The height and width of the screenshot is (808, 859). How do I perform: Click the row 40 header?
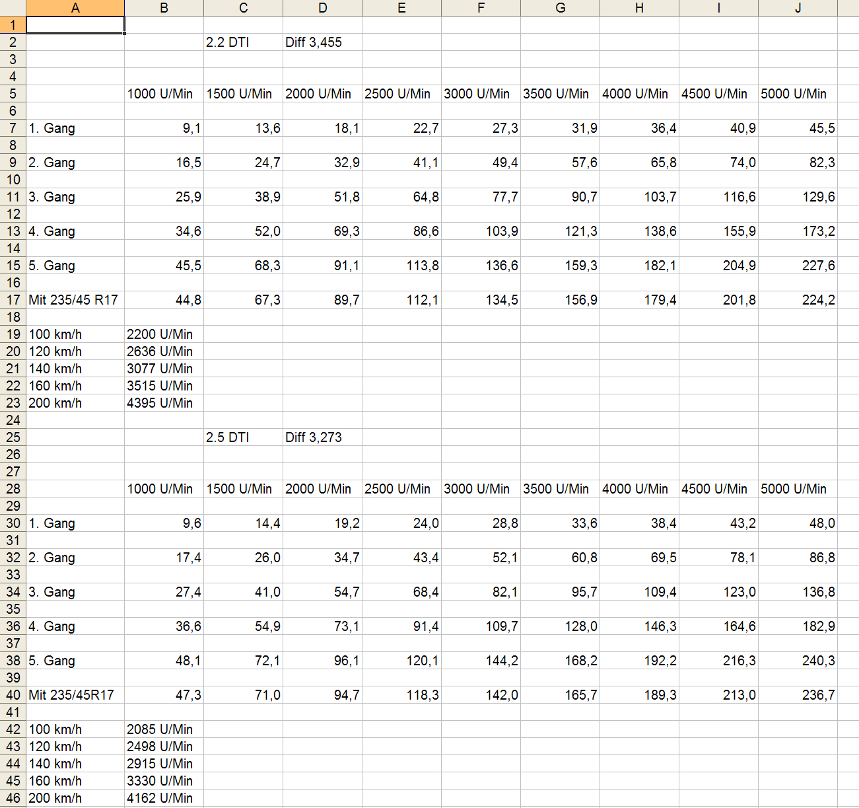[x=13, y=695]
